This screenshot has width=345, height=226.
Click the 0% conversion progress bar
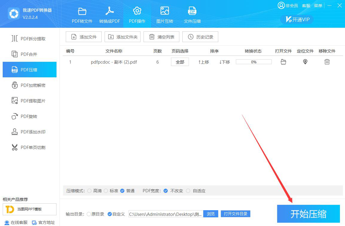tap(254, 62)
